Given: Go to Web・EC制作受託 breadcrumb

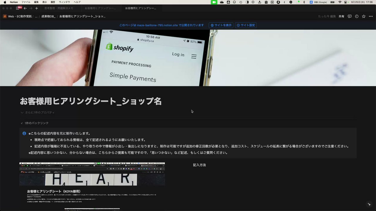Looking at the screenshot, I should coord(20,16).
